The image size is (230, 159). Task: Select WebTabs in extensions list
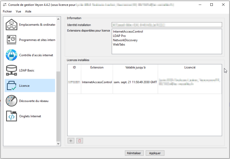click(x=119, y=45)
